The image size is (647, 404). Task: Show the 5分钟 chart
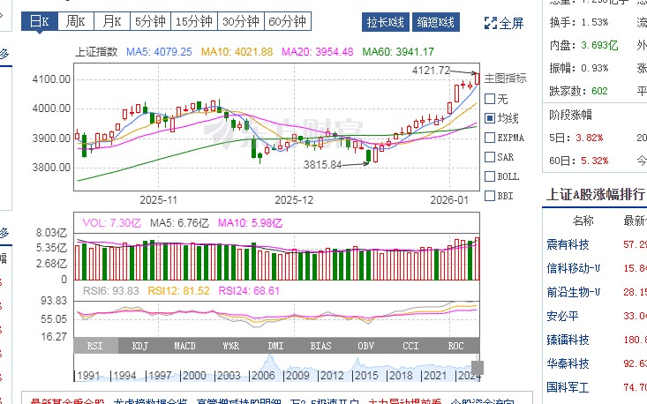[x=148, y=21]
